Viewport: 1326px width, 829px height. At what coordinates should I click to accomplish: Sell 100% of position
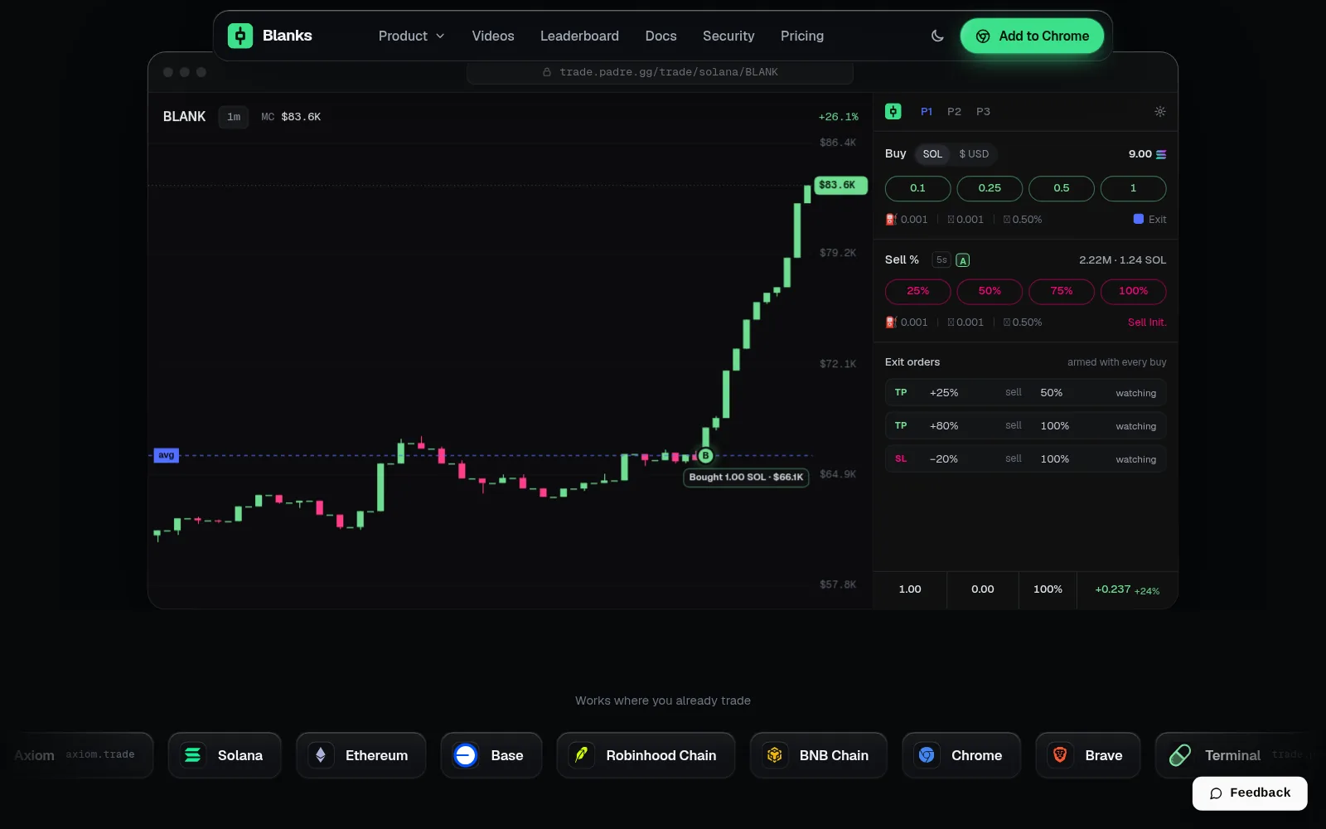pos(1133,291)
